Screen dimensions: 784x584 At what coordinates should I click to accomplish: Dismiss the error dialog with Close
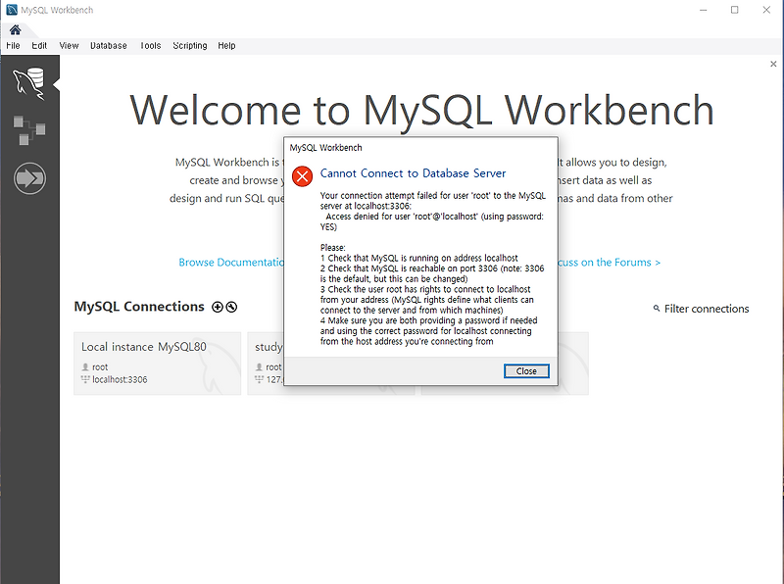(x=526, y=370)
